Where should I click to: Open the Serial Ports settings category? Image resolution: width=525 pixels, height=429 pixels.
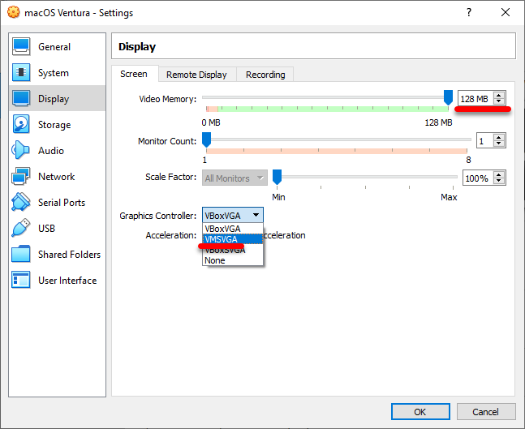coord(57,202)
